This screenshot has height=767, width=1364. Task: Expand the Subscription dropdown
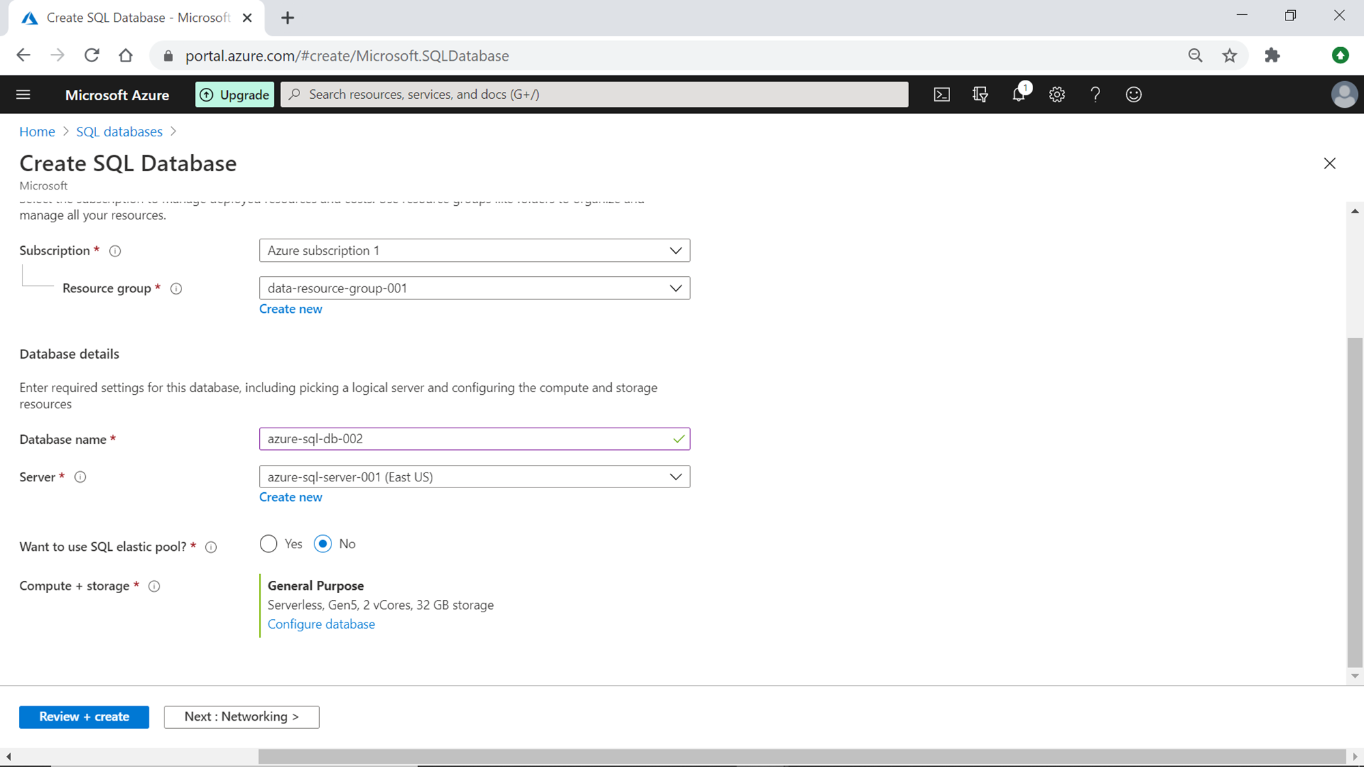coord(474,250)
